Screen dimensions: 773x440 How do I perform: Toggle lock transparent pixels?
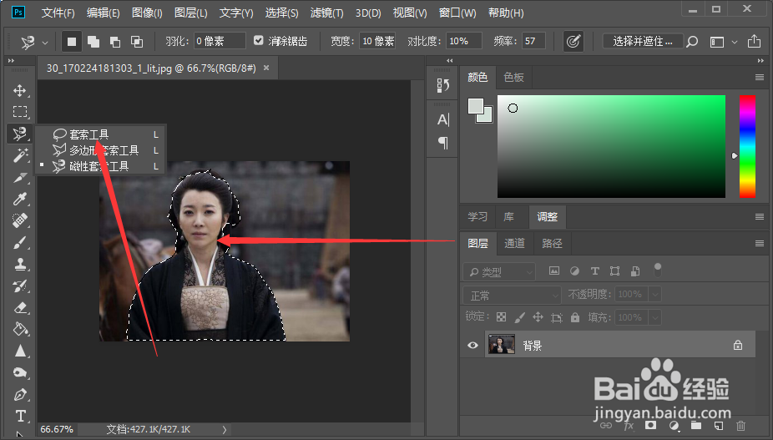tap(501, 317)
